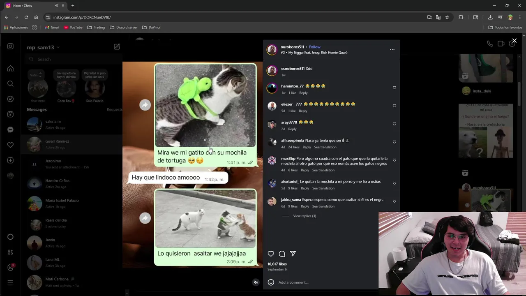This screenshot has height=296, width=526.
Task: Reply to haminton_77's comment
Action: point(303,93)
